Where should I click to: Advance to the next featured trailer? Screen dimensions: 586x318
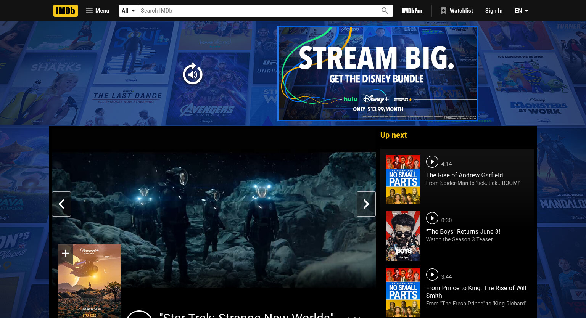pyautogui.click(x=366, y=204)
